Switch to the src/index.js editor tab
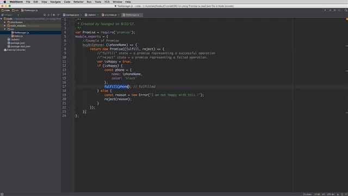 [x=110, y=15]
